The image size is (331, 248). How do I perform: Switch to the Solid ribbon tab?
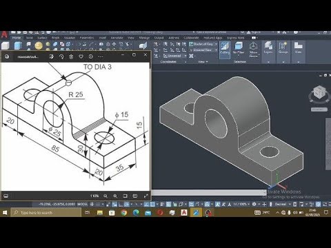click(30, 38)
